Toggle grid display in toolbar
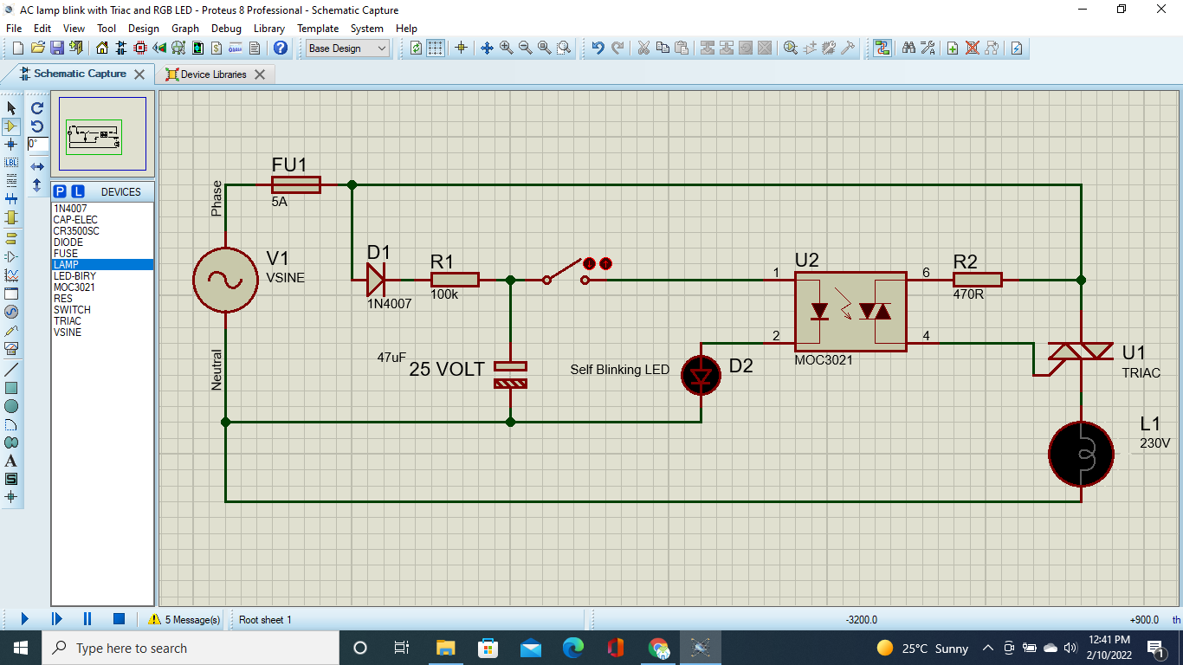This screenshot has width=1183, height=665. tap(436, 48)
